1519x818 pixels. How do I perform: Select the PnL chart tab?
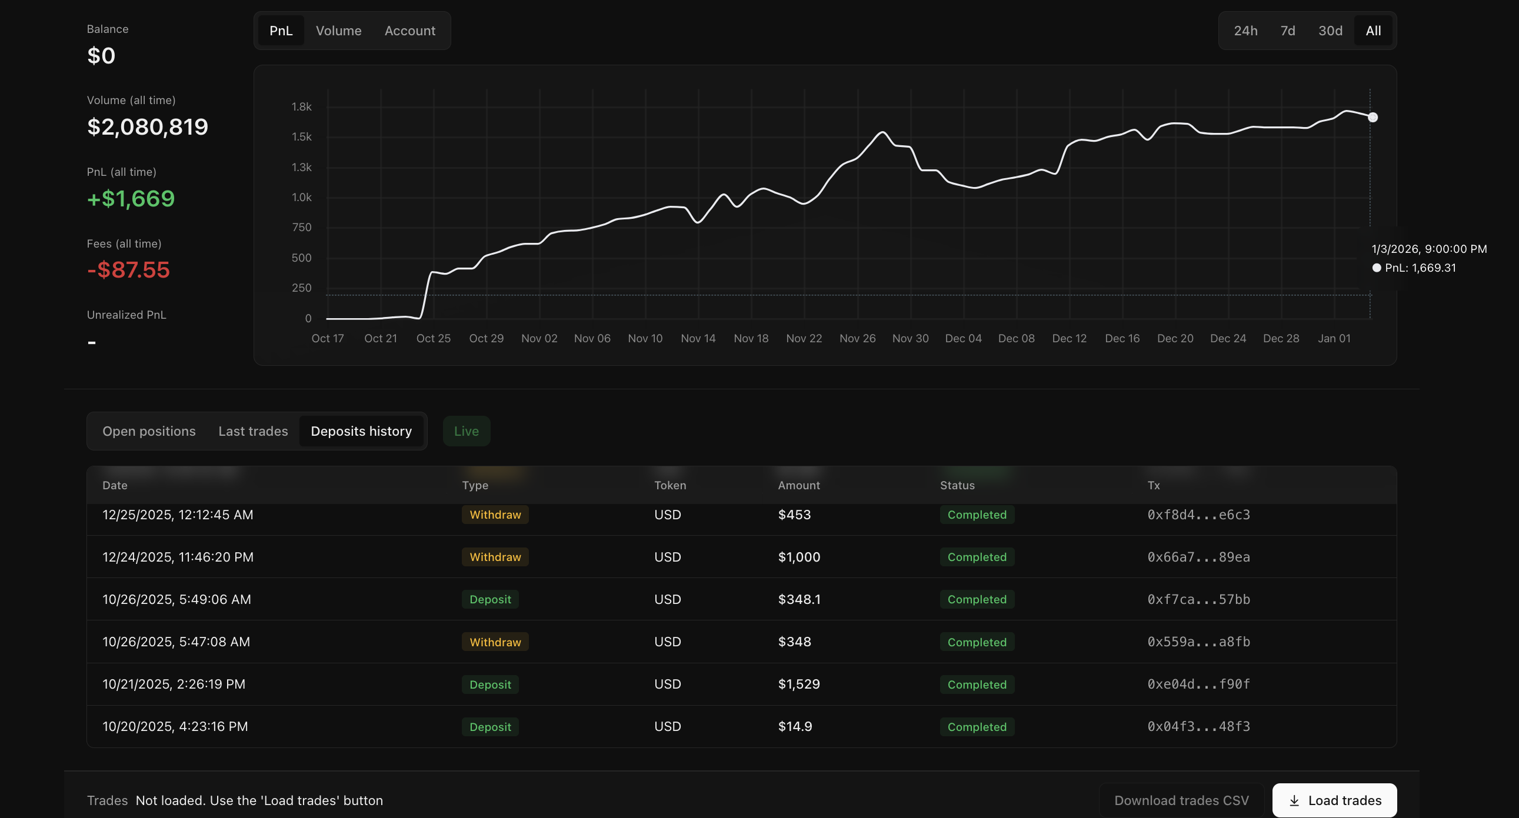(x=281, y=30)
